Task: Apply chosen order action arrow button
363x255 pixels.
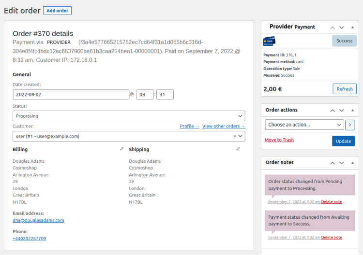Action: [350, 125]
